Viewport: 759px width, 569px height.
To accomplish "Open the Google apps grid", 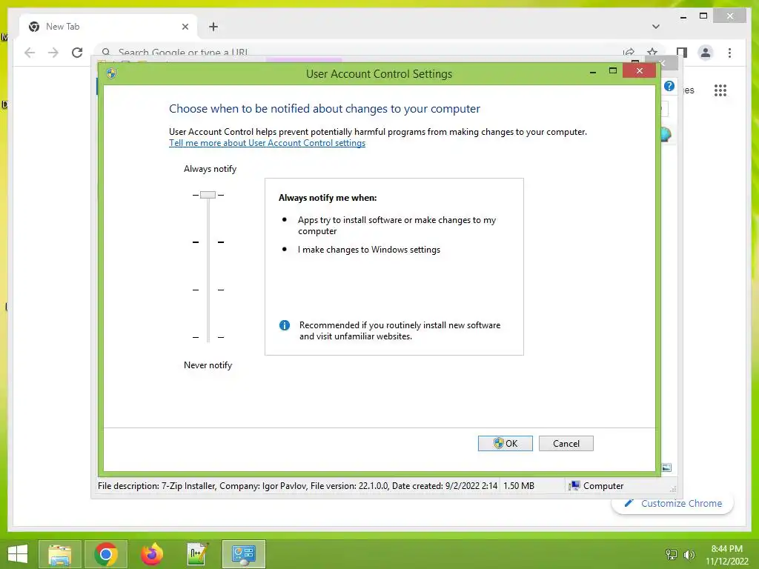I will (720, 90).
